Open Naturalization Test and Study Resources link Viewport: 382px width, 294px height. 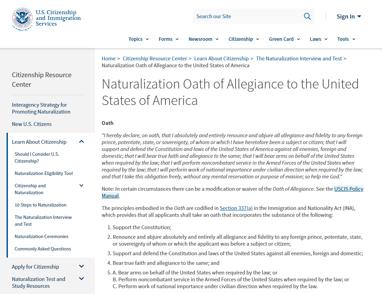39,283
